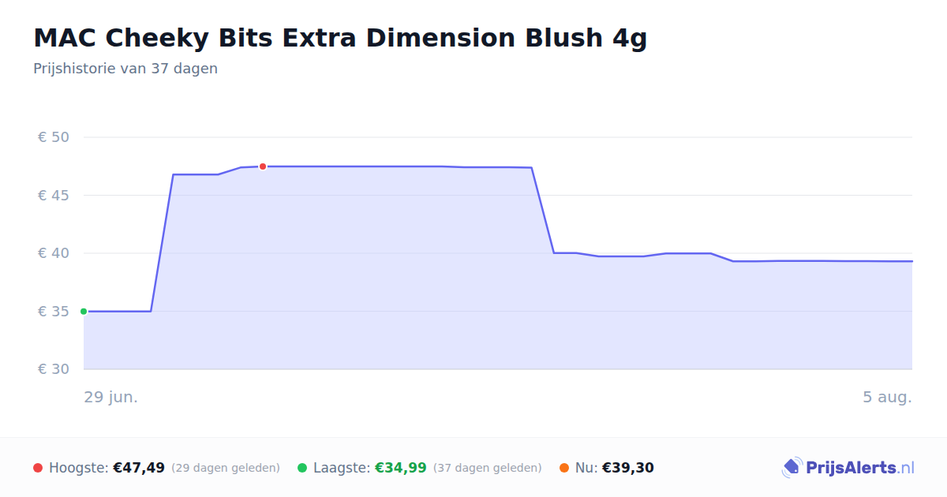This screenshot has width=947, height=497.
Task: Open the PrijsAlerts.nl link
Action: [x=848, y=468]
